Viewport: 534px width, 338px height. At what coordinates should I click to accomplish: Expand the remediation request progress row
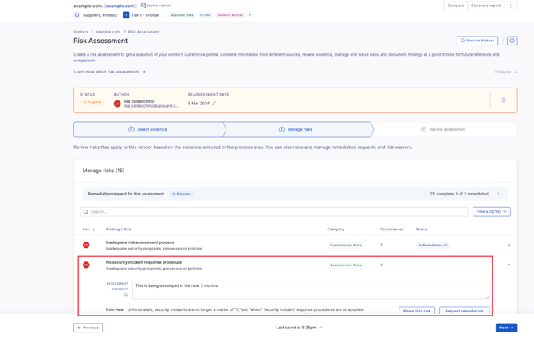click(x=499, y=194)
